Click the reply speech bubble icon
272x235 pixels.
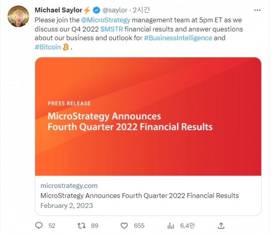pos(39,225)
